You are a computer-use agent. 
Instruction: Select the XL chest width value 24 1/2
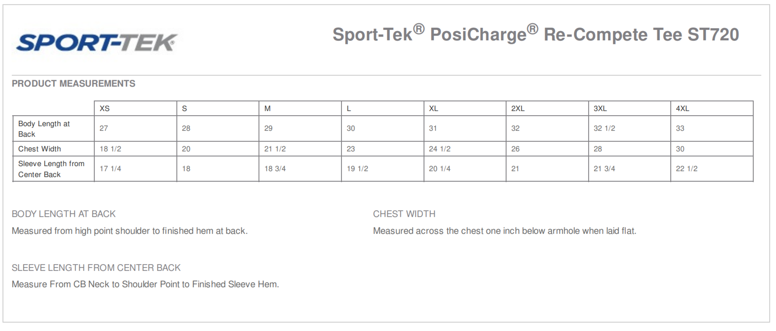click(440, 149)
